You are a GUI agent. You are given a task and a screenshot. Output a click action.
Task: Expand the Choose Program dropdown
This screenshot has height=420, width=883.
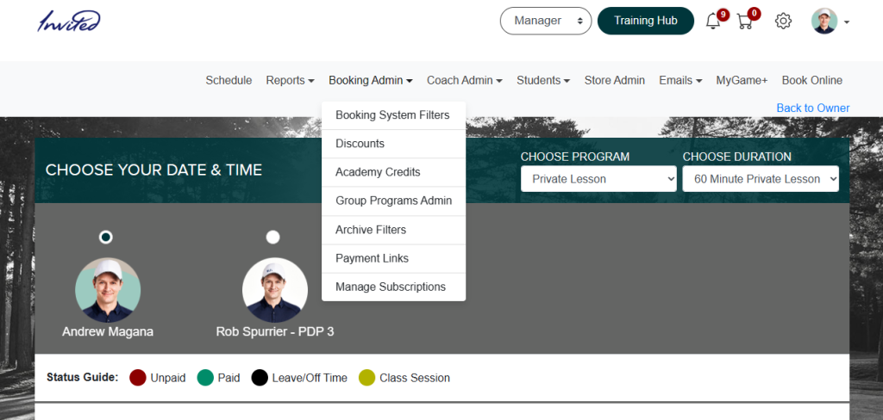click(598, 179)
